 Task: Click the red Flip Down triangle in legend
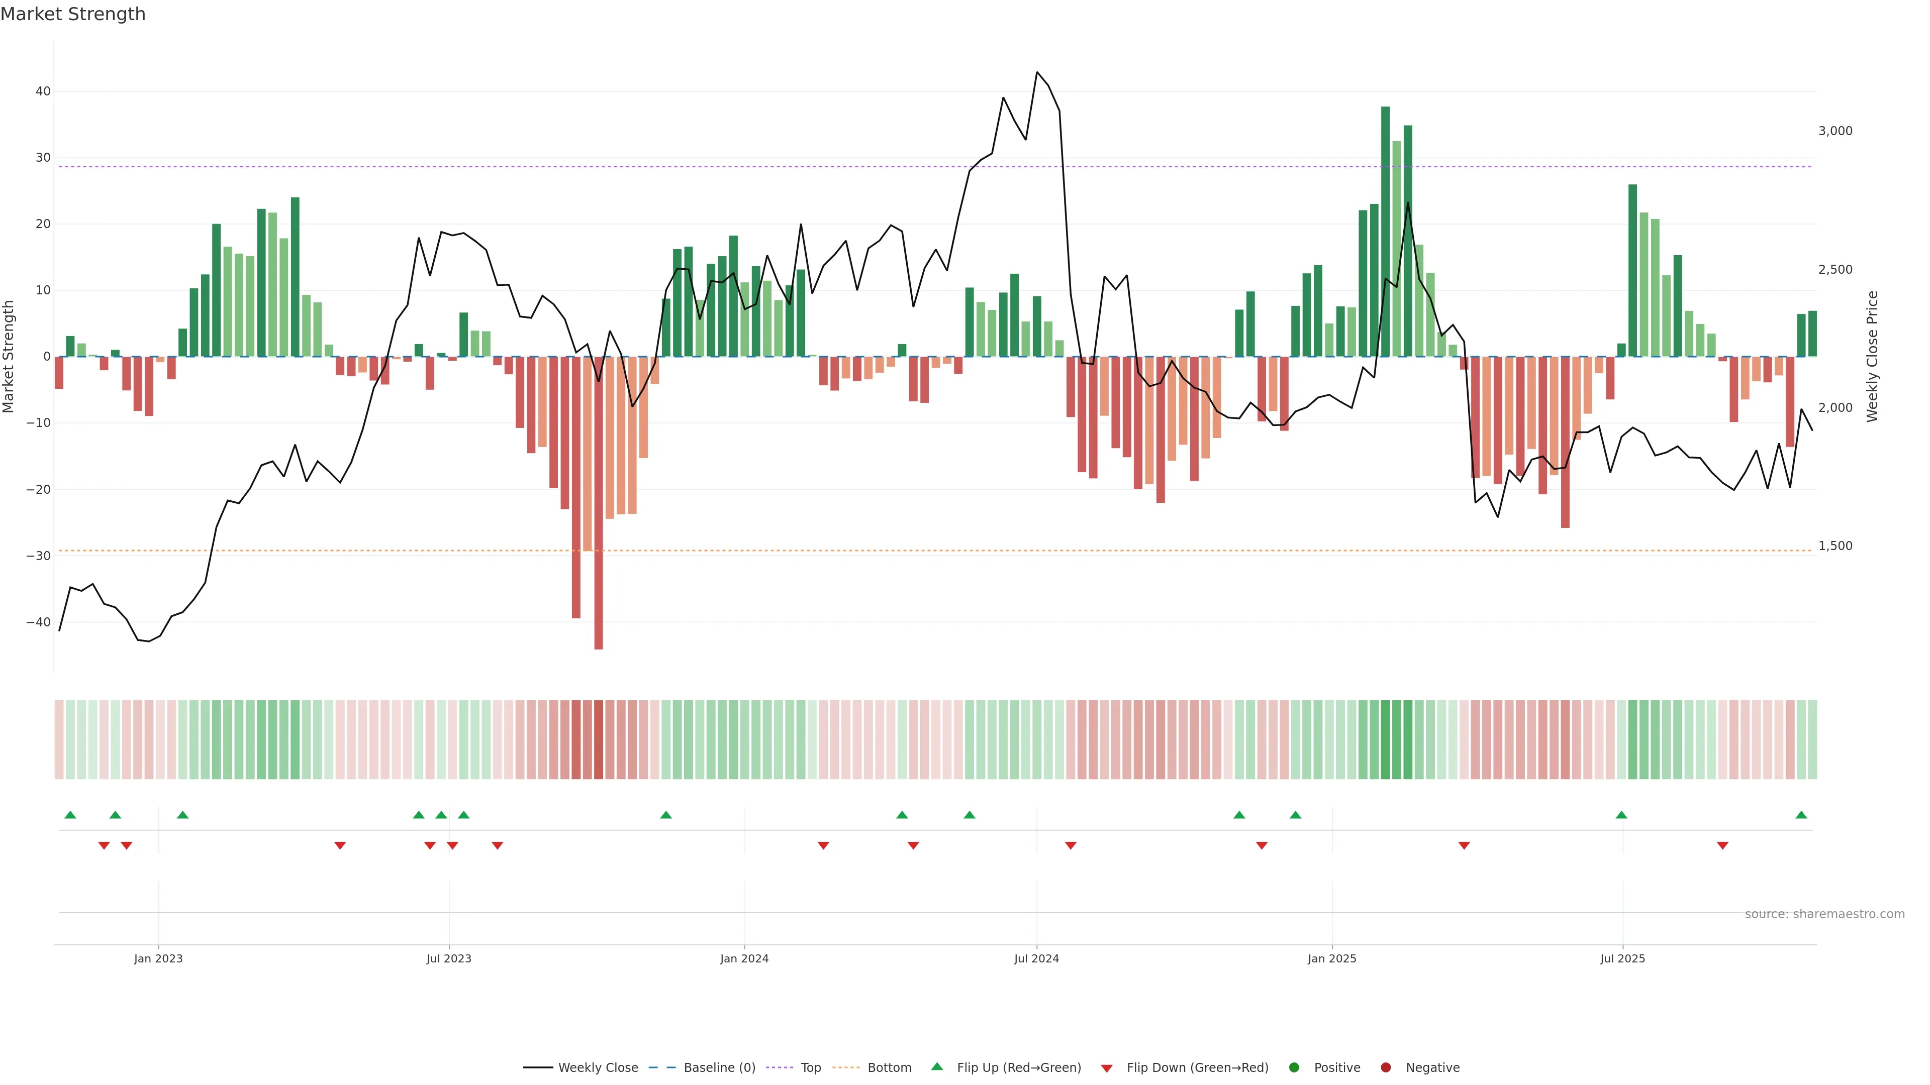tap(1107, 1068)
